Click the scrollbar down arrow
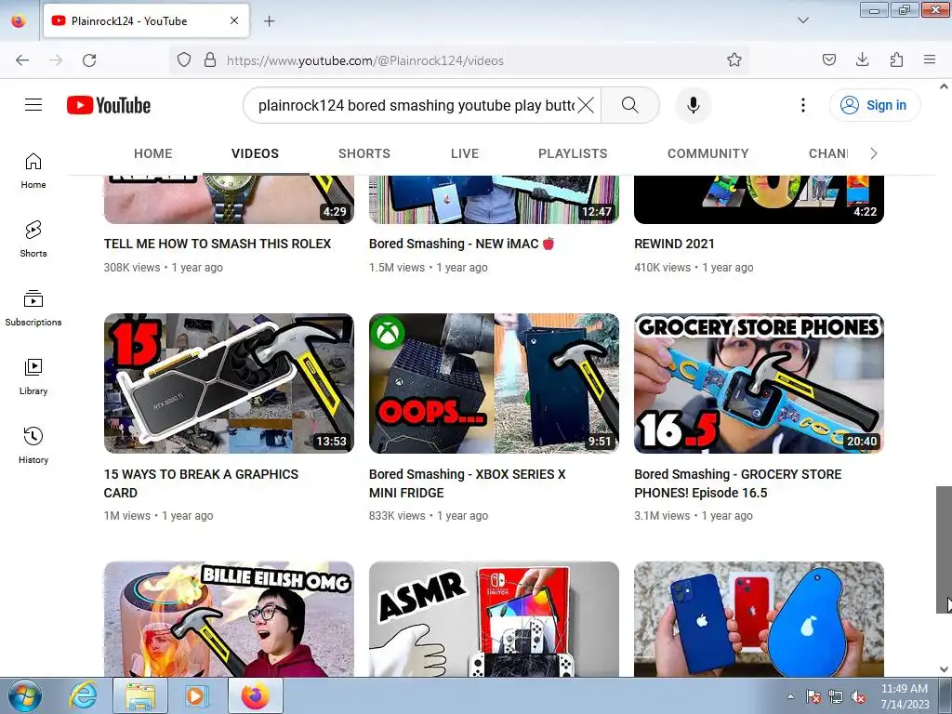 944,669
